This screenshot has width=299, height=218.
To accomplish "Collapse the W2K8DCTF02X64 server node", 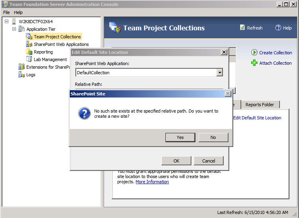I will pos(7,22).
